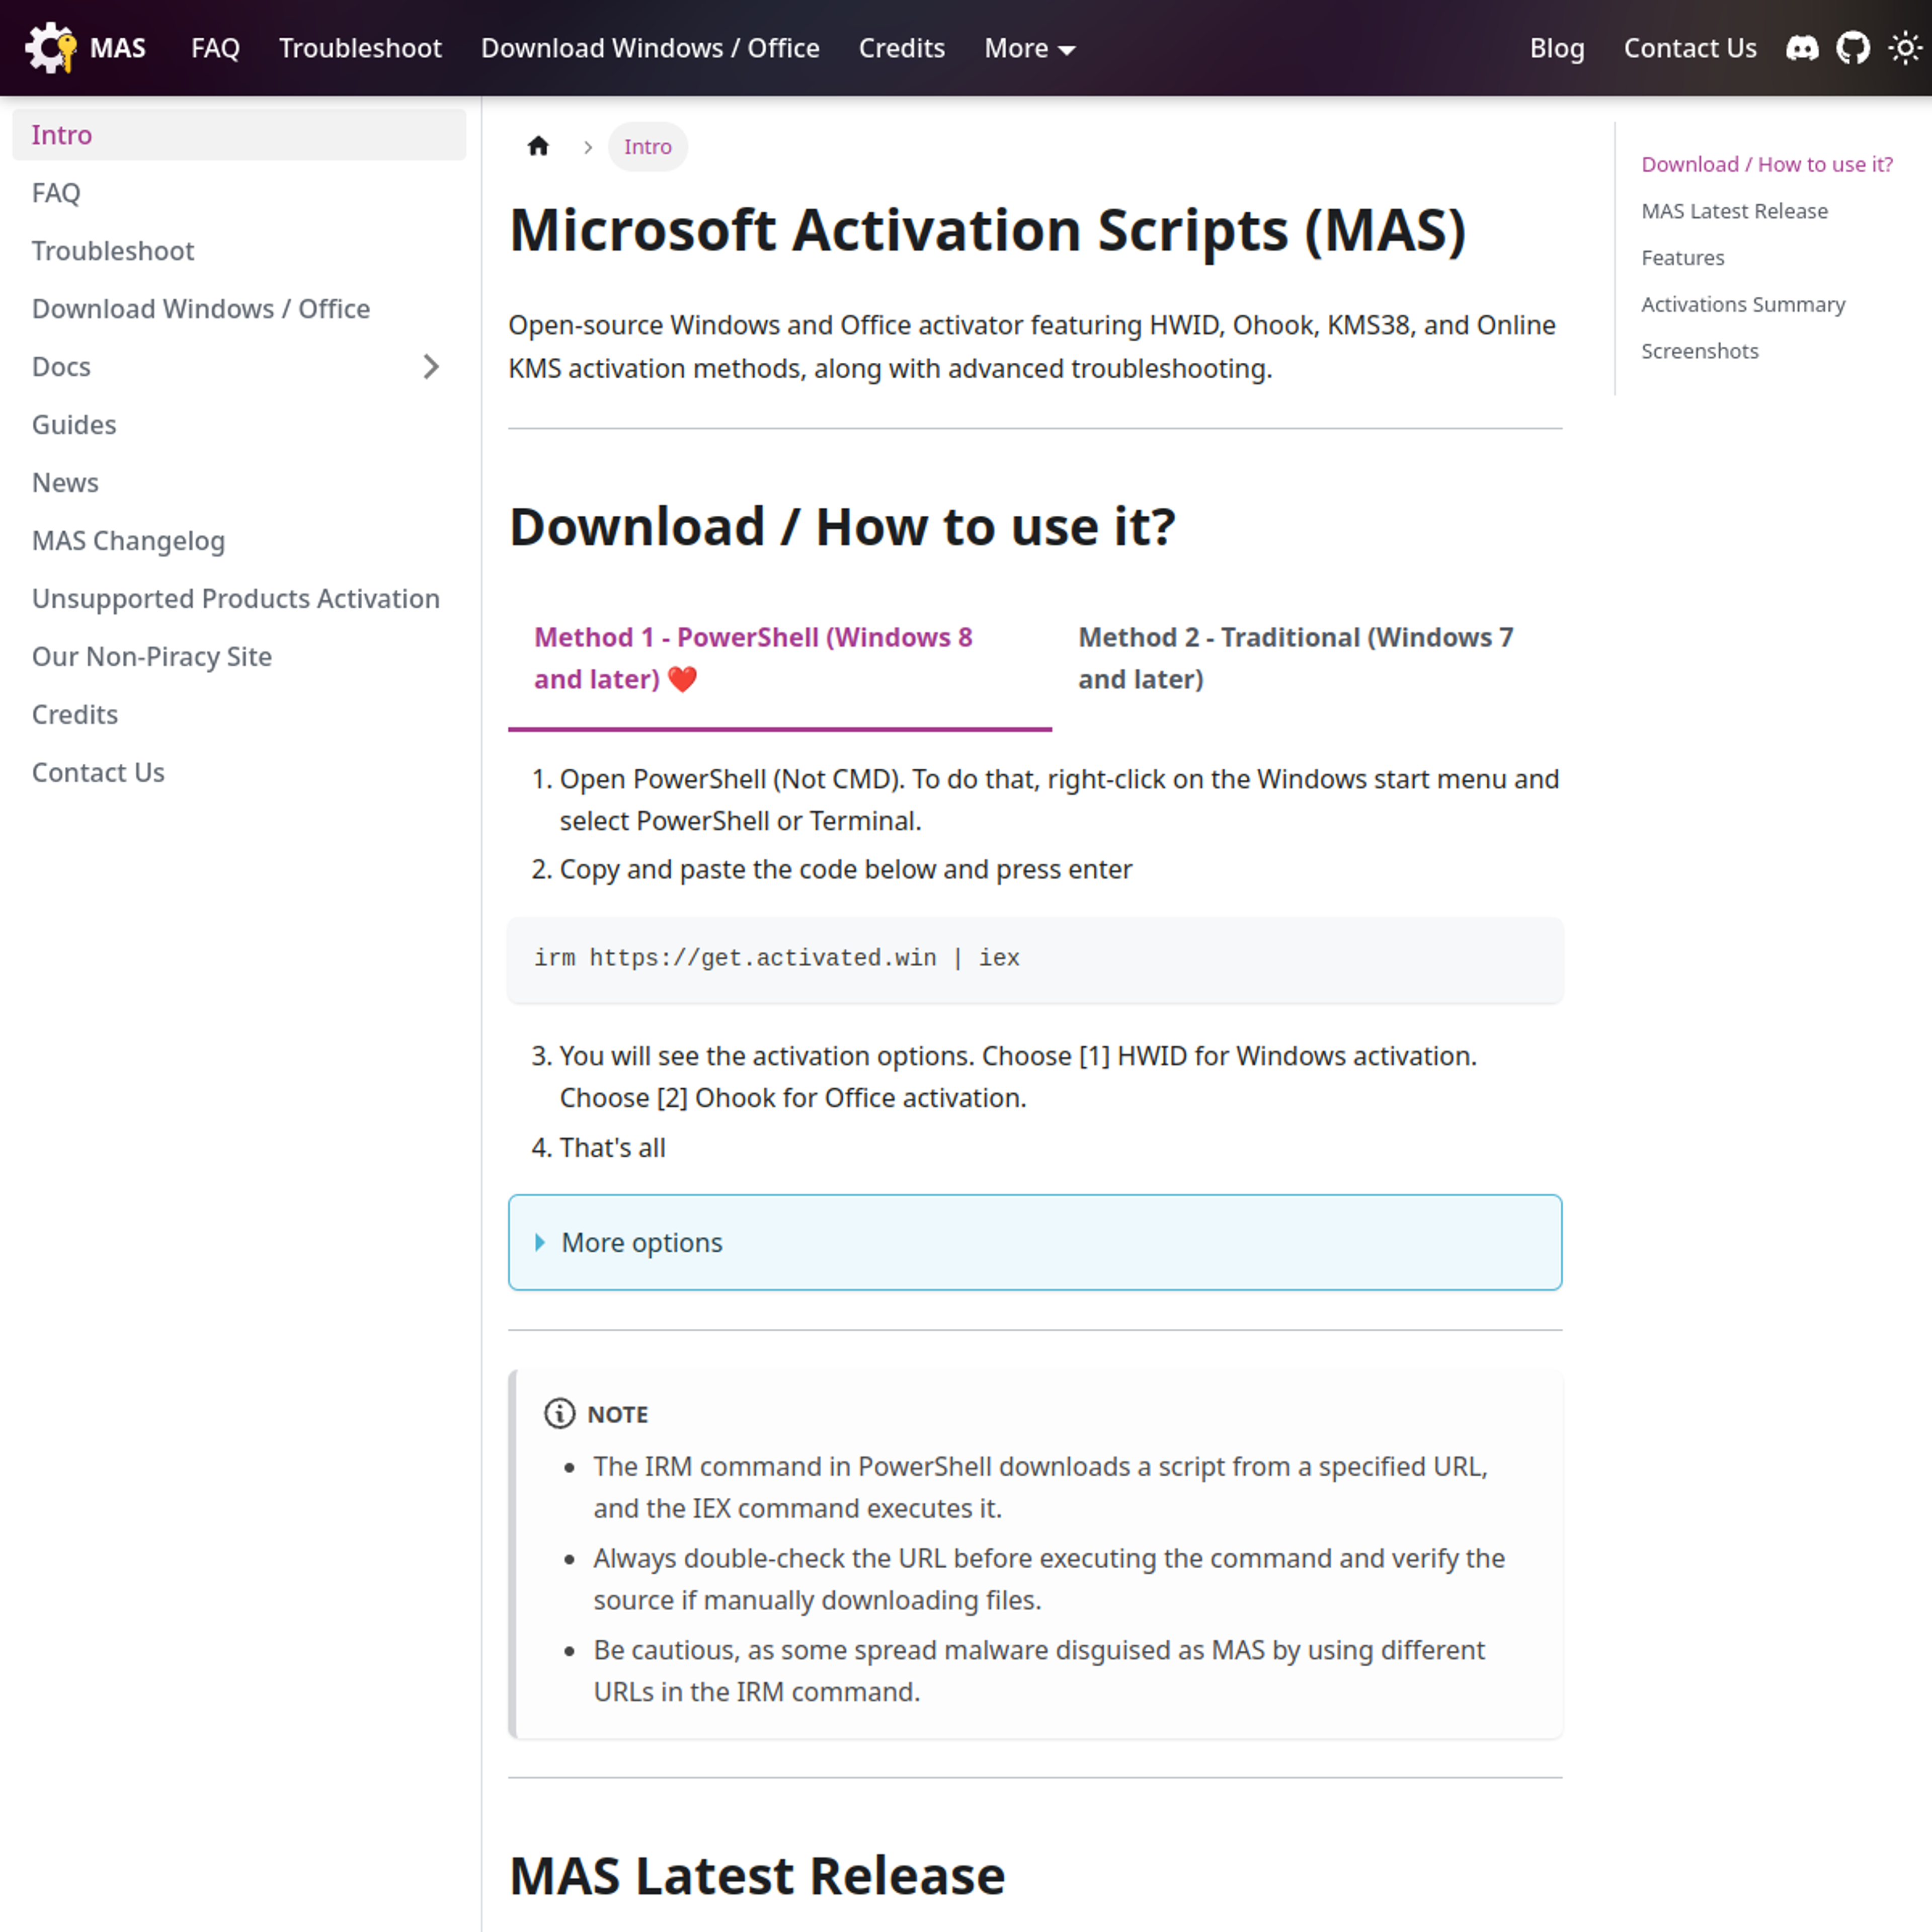Click the MAS Latest Release heading

[757, 1875]
